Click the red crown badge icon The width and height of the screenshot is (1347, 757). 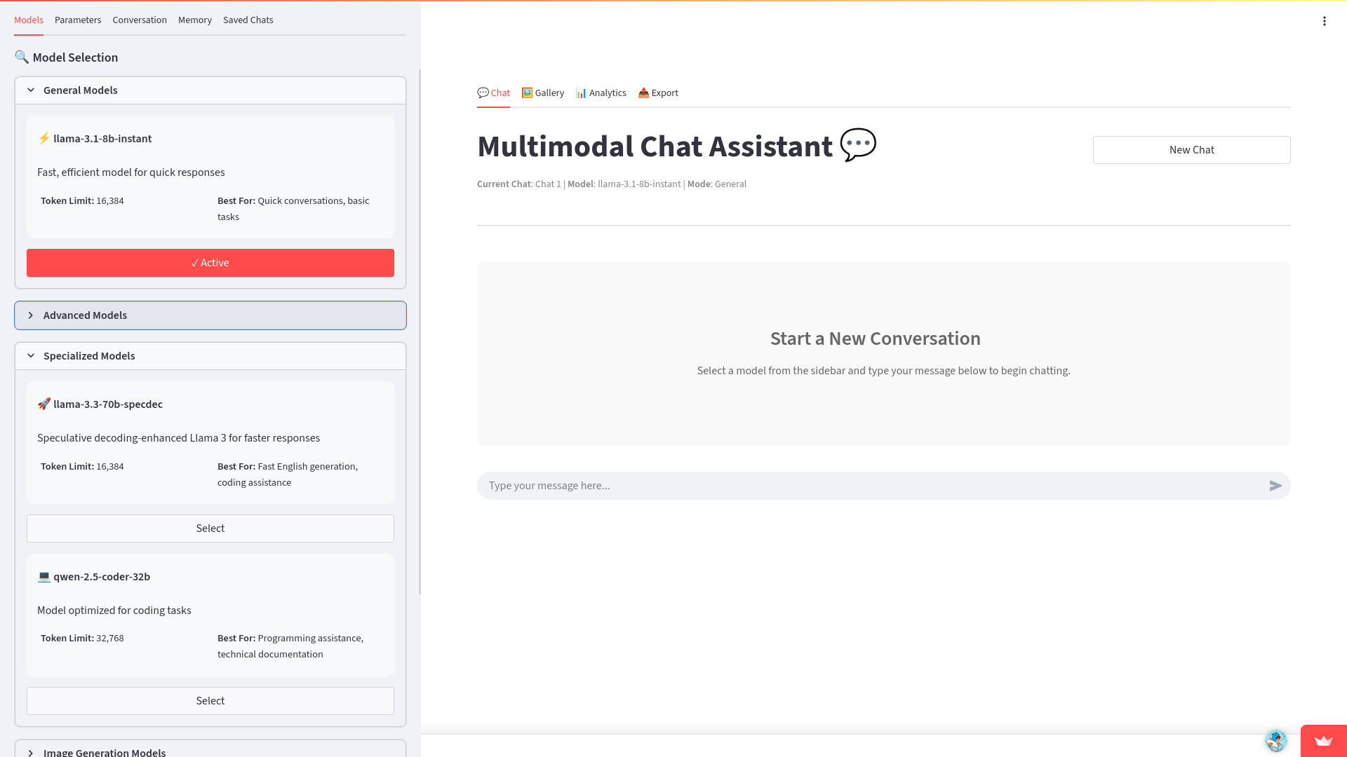pyautogui.click(x=1324, y=741)
